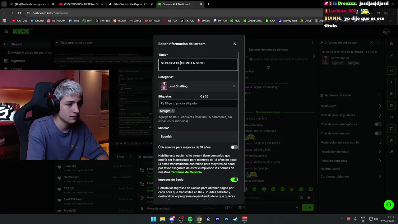Click the chat bubble icon in right toolbar
This screenshot has height=224, width=398.
tap(391, 105)
